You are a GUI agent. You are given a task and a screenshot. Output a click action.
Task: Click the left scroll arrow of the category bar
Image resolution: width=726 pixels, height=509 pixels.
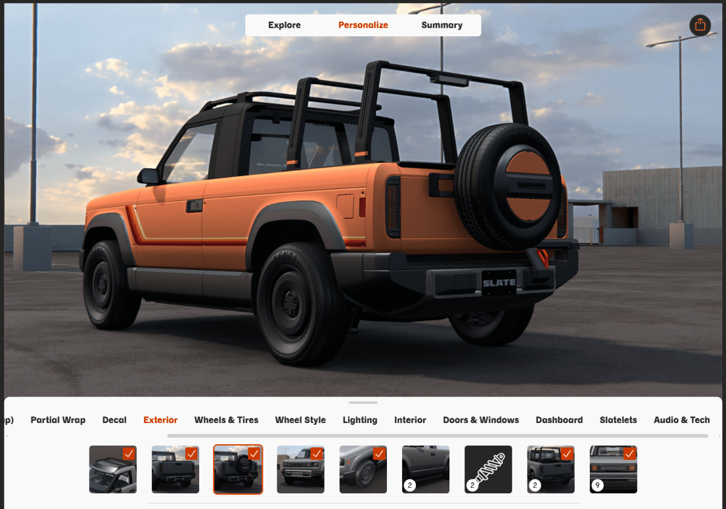[x=7, y=436]
